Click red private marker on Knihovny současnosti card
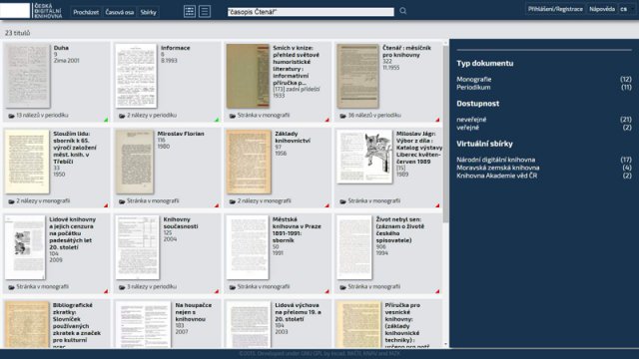639x359 pixels. [217, 291]
